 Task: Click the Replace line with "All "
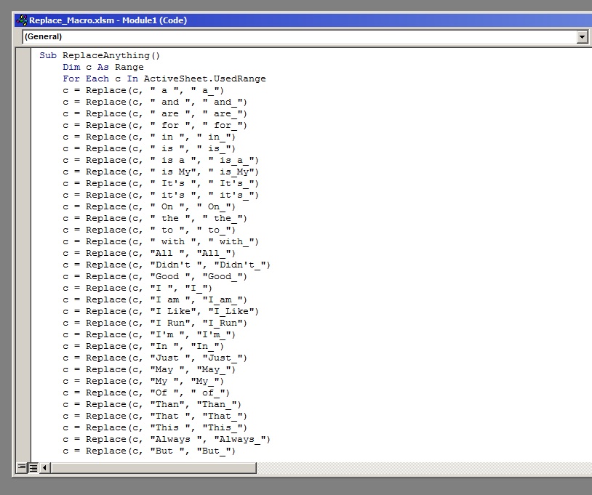(149, 254)
